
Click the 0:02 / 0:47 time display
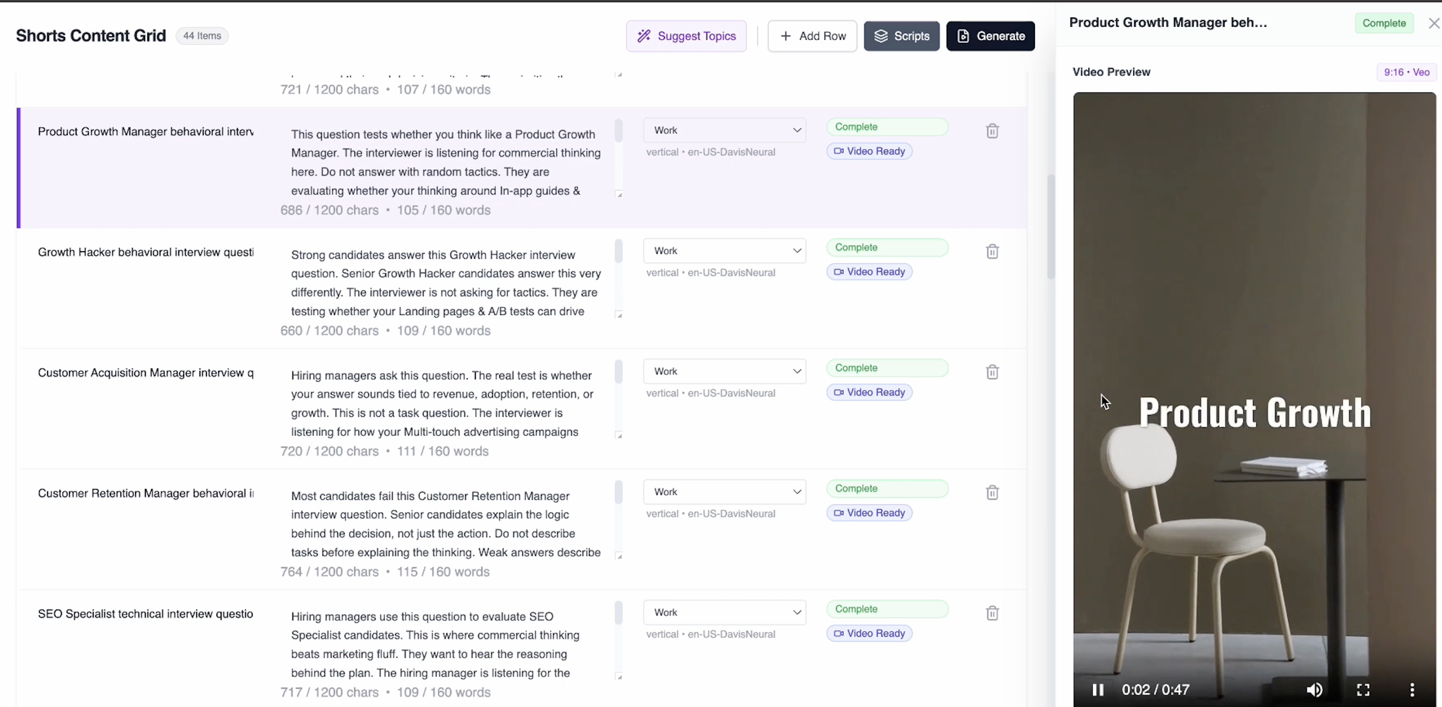point(1155,690)
